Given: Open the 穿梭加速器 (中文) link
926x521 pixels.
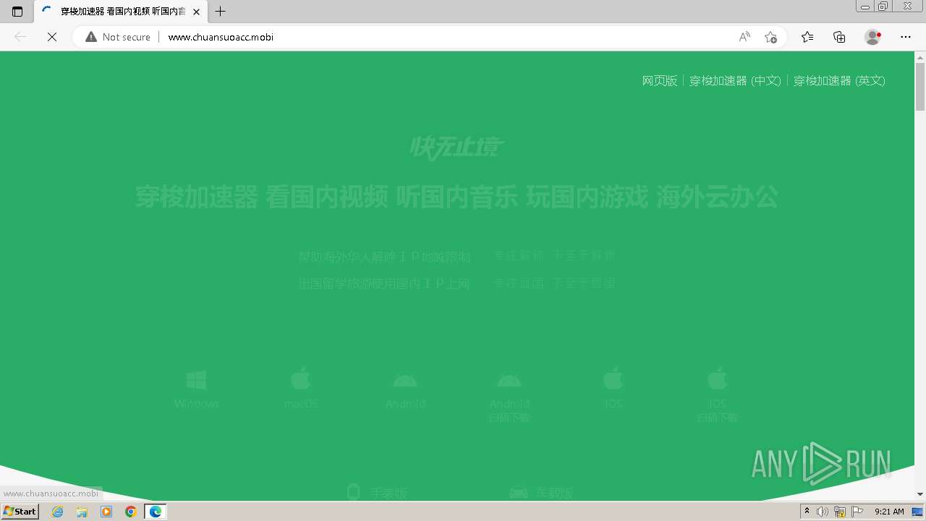Looking at the screenshot, I should click(735, 80).
